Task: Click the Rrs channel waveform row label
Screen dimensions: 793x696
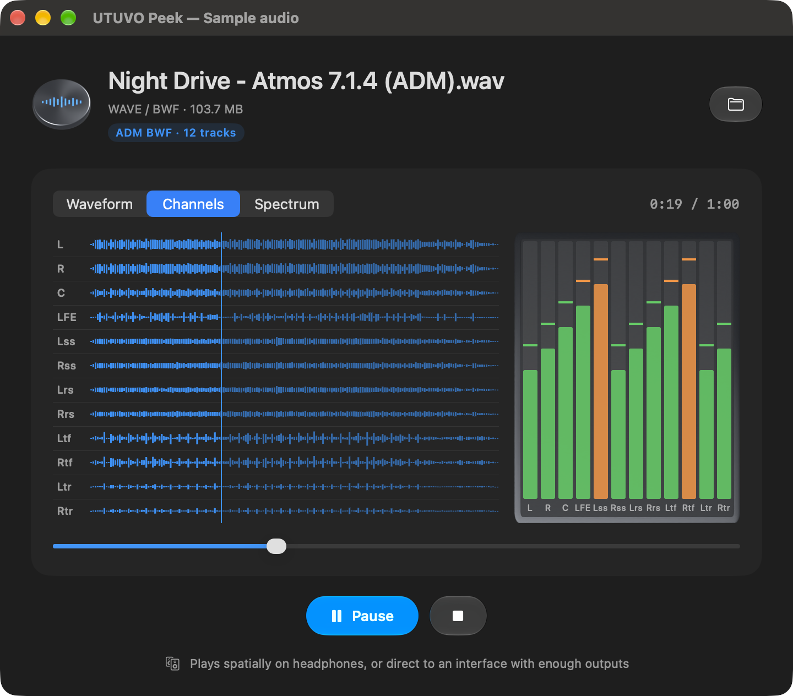Action: coord(66,414)
